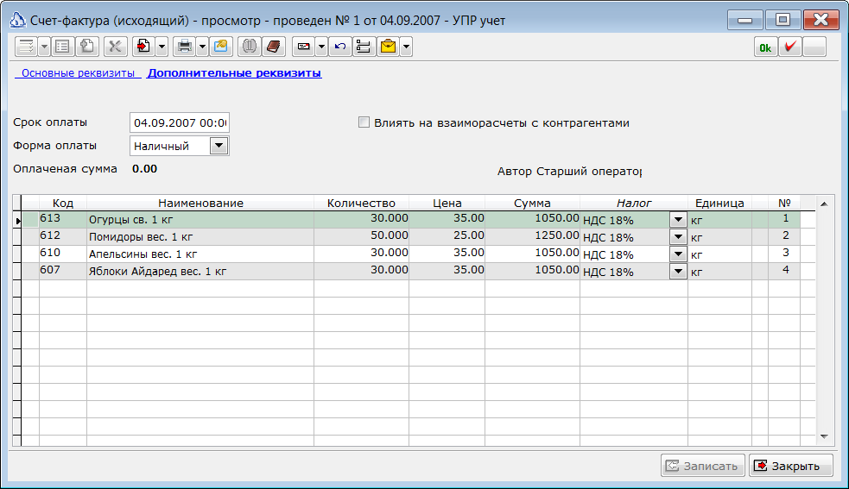The width and height of the screenshot is (849, 489).
Task: Click the small card with red mark icon
Action: (304, 47)
